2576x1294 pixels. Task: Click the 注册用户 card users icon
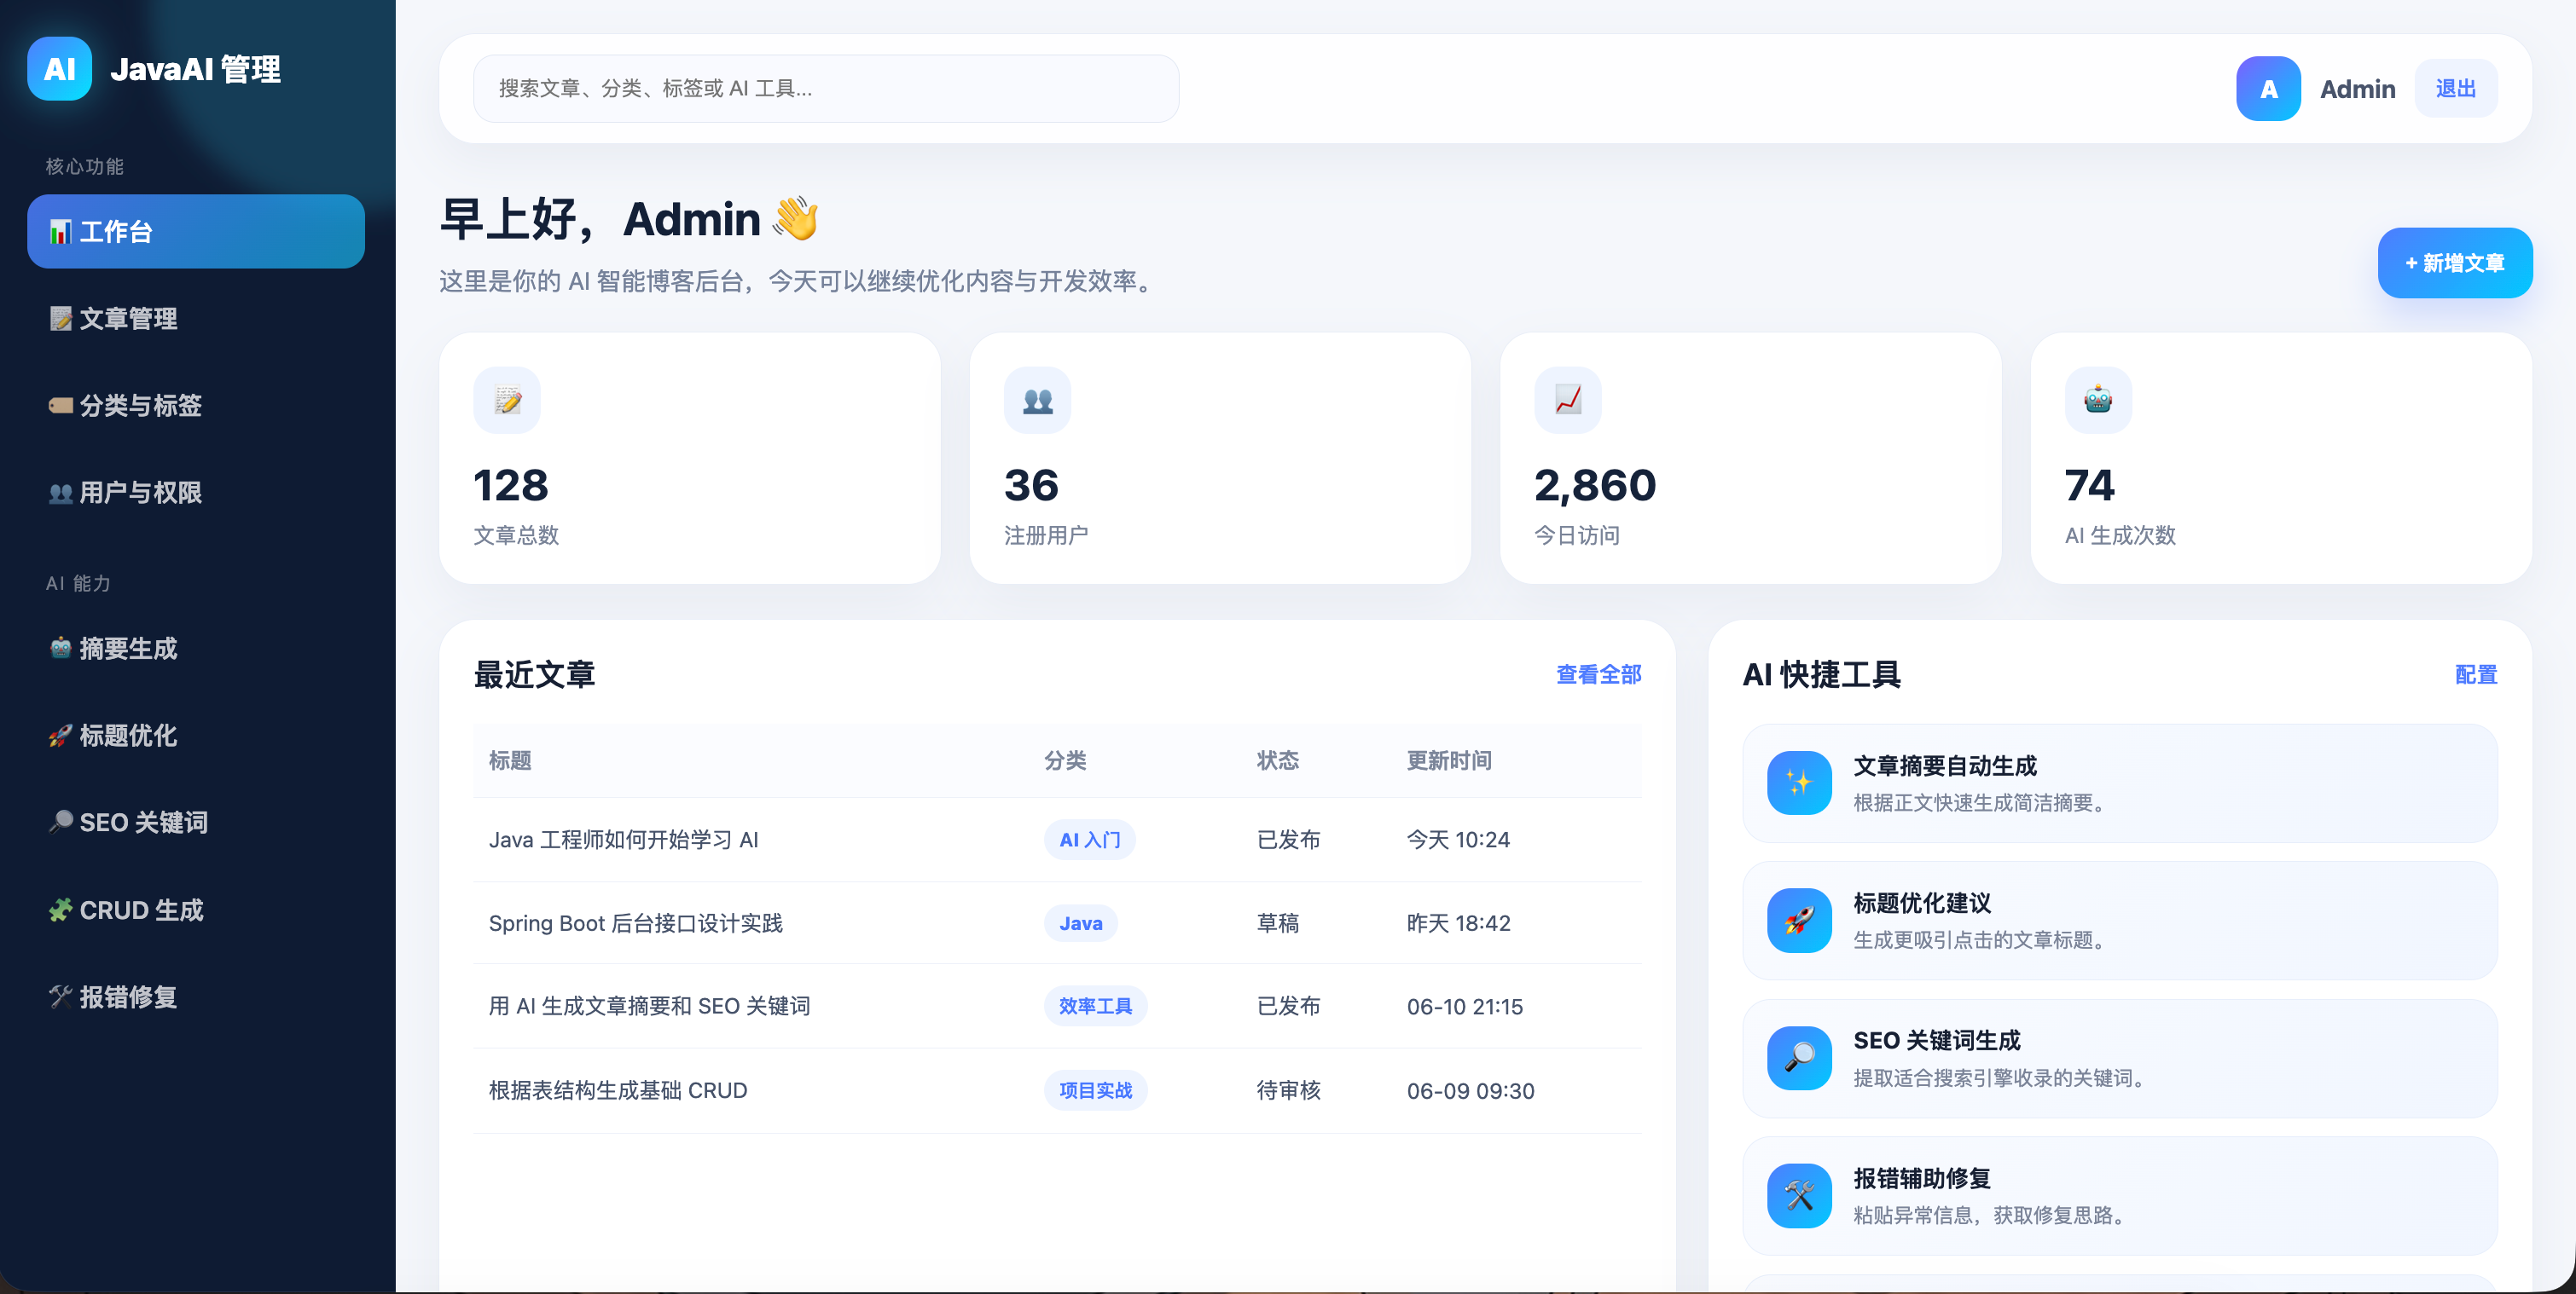pos(1038,401)
